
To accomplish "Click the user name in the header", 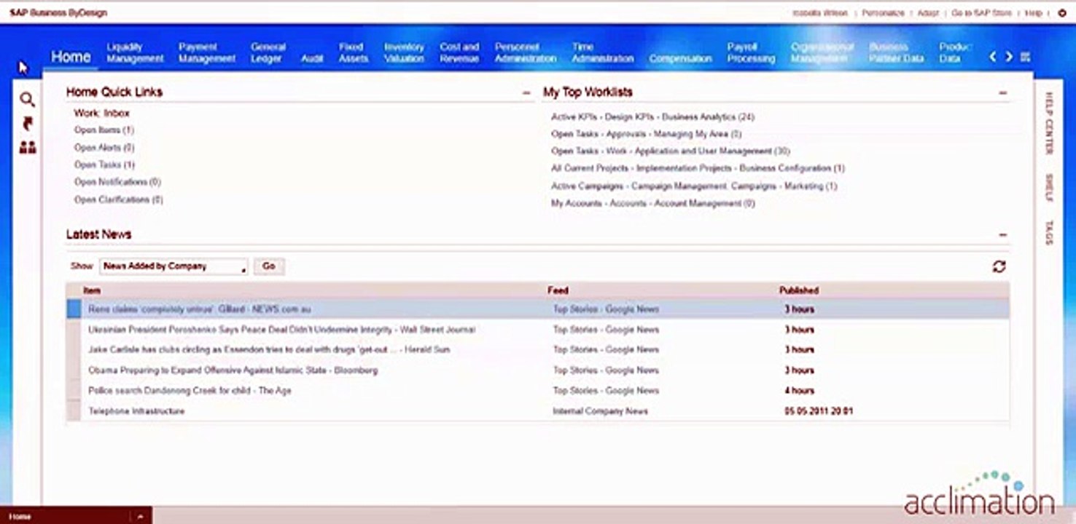I will click(820, 13).
